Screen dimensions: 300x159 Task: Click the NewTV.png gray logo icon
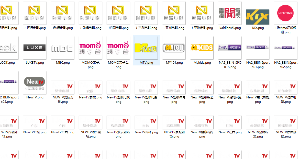[x=35, y=83]
